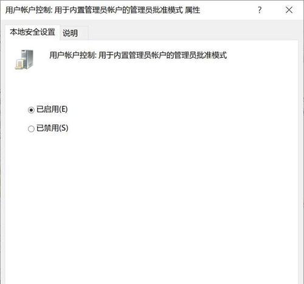
Task: Click the 已禁用(S) label text
Action: [52, 128]
